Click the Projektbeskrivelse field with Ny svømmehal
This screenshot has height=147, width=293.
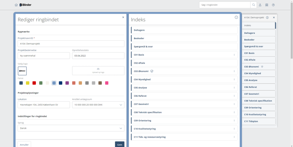coord(44,55)
